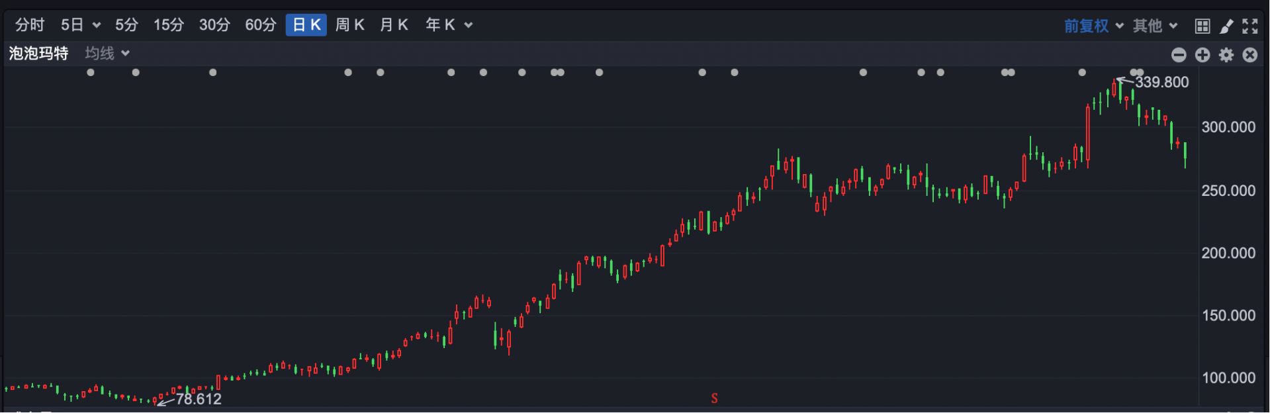Open the 前复权 adjustment dropdown
This screenshot has width=1270, height=413.
click(1093, 26)
